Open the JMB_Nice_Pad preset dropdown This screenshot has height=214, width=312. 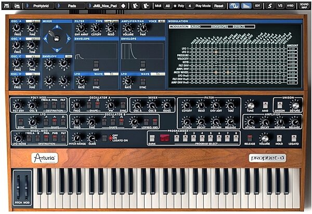(x=103, y=6)
